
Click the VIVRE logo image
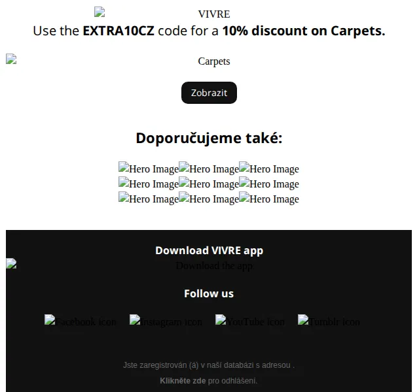point(162,13)
